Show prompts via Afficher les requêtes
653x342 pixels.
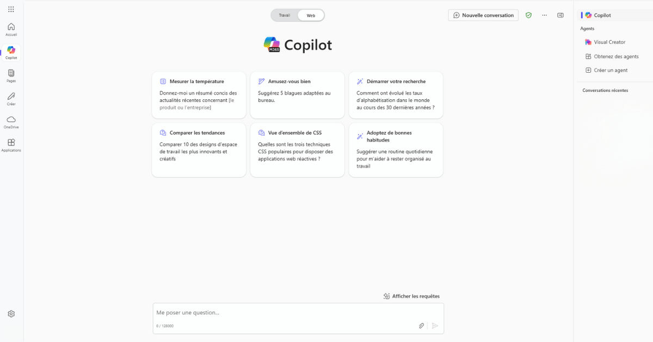coord(411,296)
